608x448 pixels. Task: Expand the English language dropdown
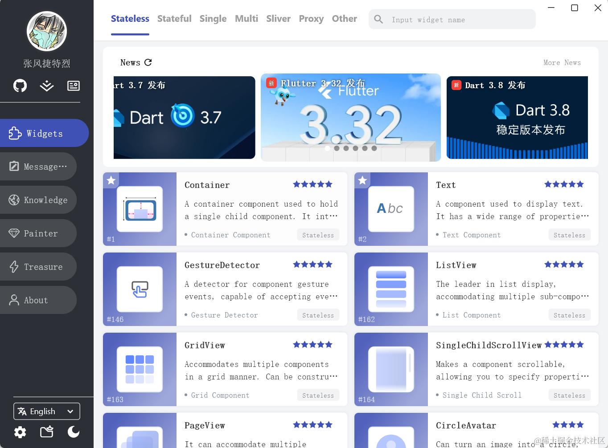tap(47, 411)
